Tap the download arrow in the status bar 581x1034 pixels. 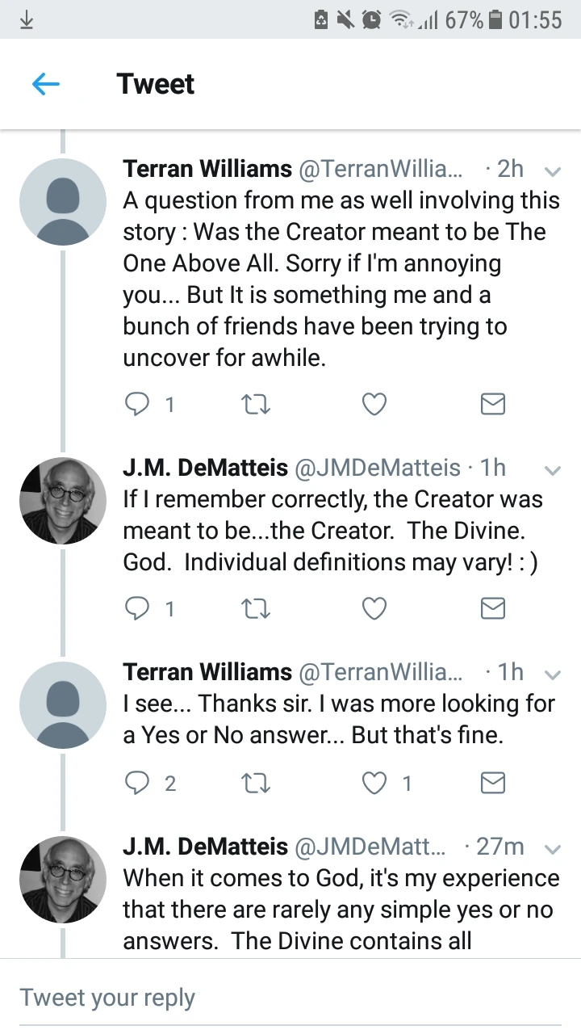(x=26, y=19)
